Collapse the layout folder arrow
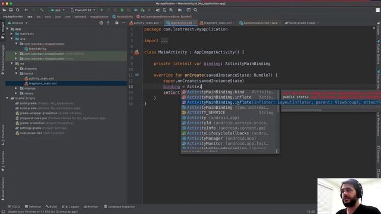This screenshot has width=381, height=214. coord(16,74)
